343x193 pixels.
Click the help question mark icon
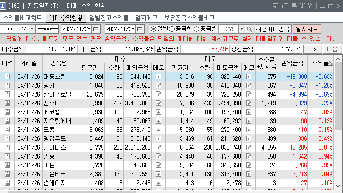pyautogui.click(x=310, y=6)
